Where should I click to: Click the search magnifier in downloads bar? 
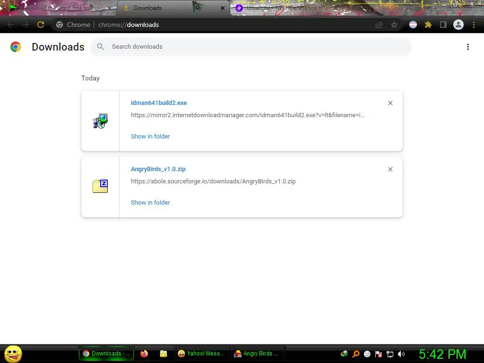100,47
